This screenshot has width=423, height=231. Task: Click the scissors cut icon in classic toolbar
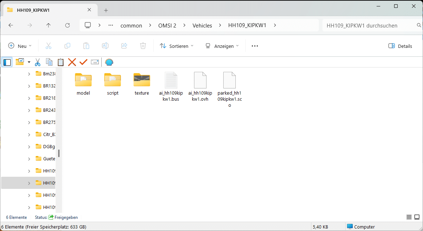pyautogui.click(x=37, y=62)
